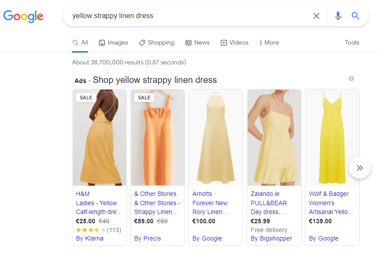Open the & Other Stories orange dress image

[158, 137]
